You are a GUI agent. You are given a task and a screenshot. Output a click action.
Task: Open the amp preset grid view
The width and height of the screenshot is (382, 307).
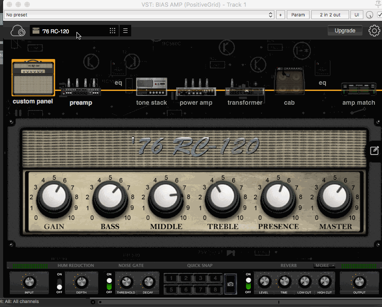pyautogui.click(x=113, y=31)
